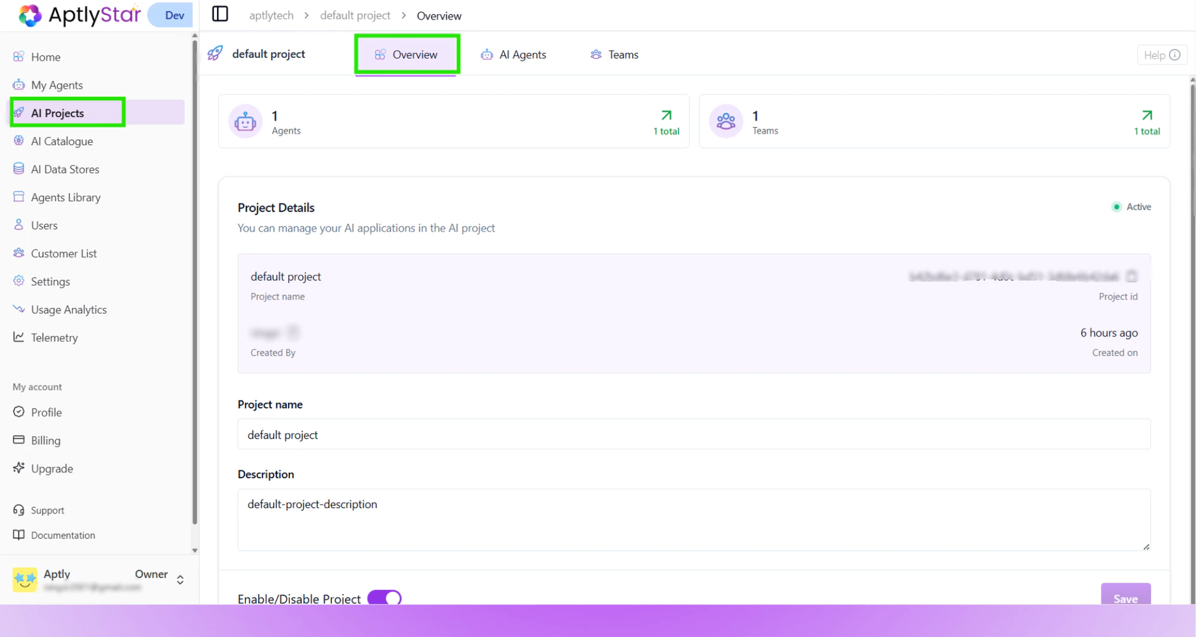The image size is (1196, 637).
Task: Expand the Owner account switcher chevron
Action: coord(180,580)
